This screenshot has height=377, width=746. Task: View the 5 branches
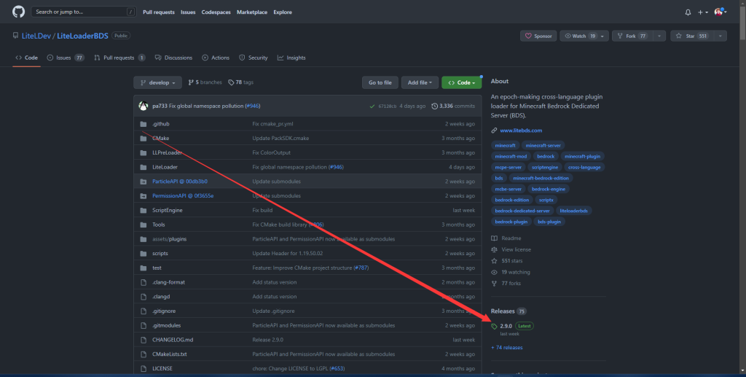[205, 82]
